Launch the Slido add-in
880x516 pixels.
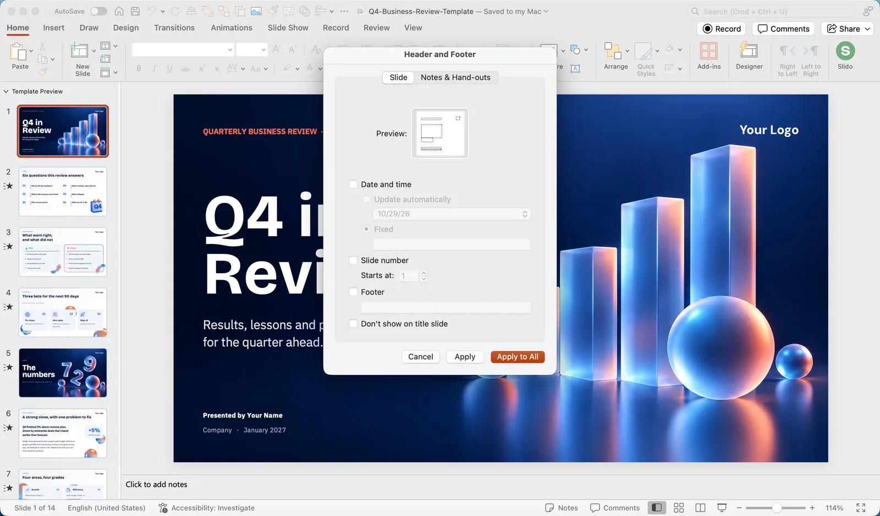click(845, 51)
